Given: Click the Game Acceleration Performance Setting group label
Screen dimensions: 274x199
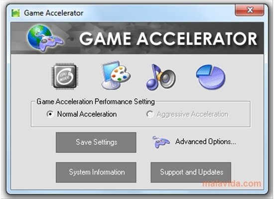Looking at the screenshot, I should 96,101.
